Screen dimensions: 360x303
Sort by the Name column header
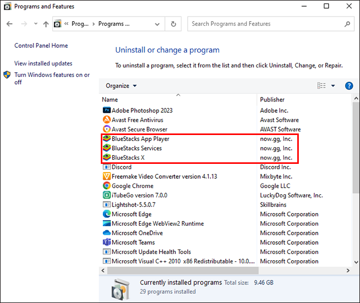[x=178, y=99]
